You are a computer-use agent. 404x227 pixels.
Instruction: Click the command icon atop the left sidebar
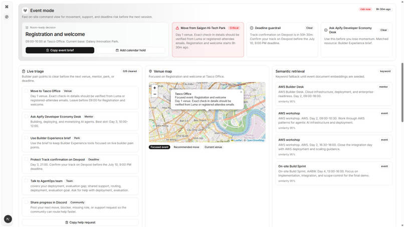pos(7,7)
